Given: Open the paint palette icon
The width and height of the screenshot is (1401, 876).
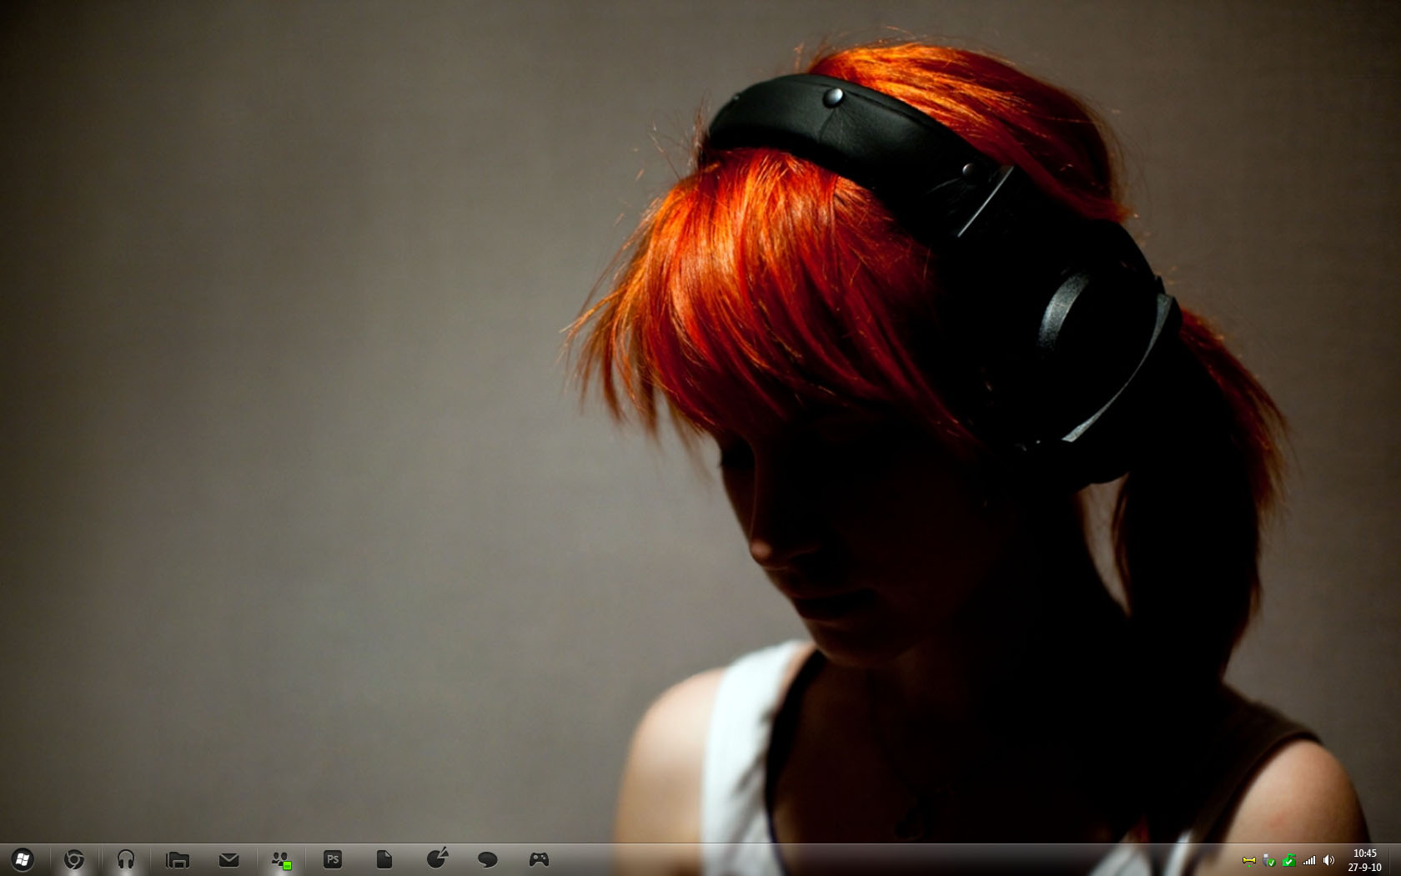Looking at the screenshot, I should tap(437, 858).
